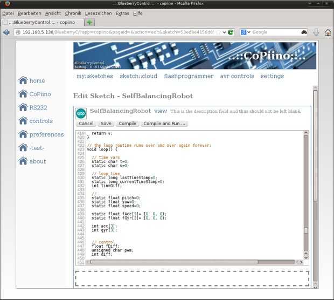334x300 pixels.
Task: Click the Arduino sketch logo icon
Action: click(x=81, y=113)
